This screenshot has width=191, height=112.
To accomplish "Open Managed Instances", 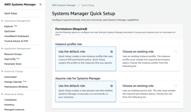I will click(x=14, y=110).
